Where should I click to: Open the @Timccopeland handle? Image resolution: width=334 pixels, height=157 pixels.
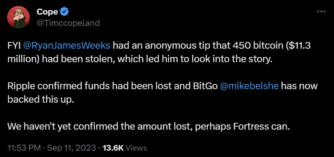[x=68, y=23]
